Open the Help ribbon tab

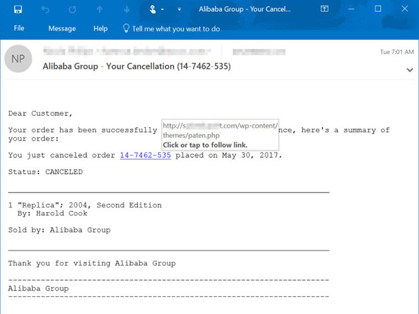click(100, 28)
